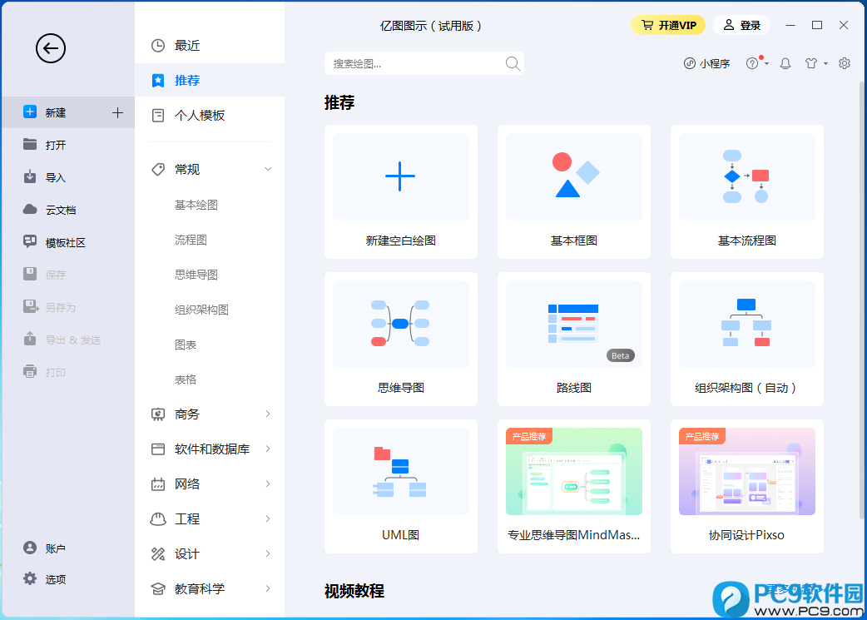Click the 开通VIP button
This screenshot has width=867, height=620.
[x=668, y=25]
